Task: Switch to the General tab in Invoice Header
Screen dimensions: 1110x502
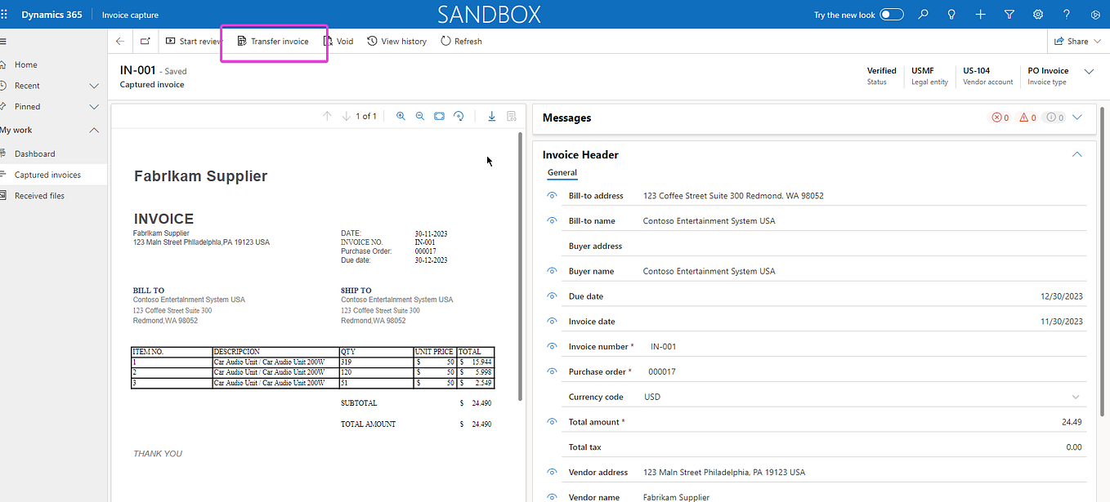Action: [x=562, y=172]
